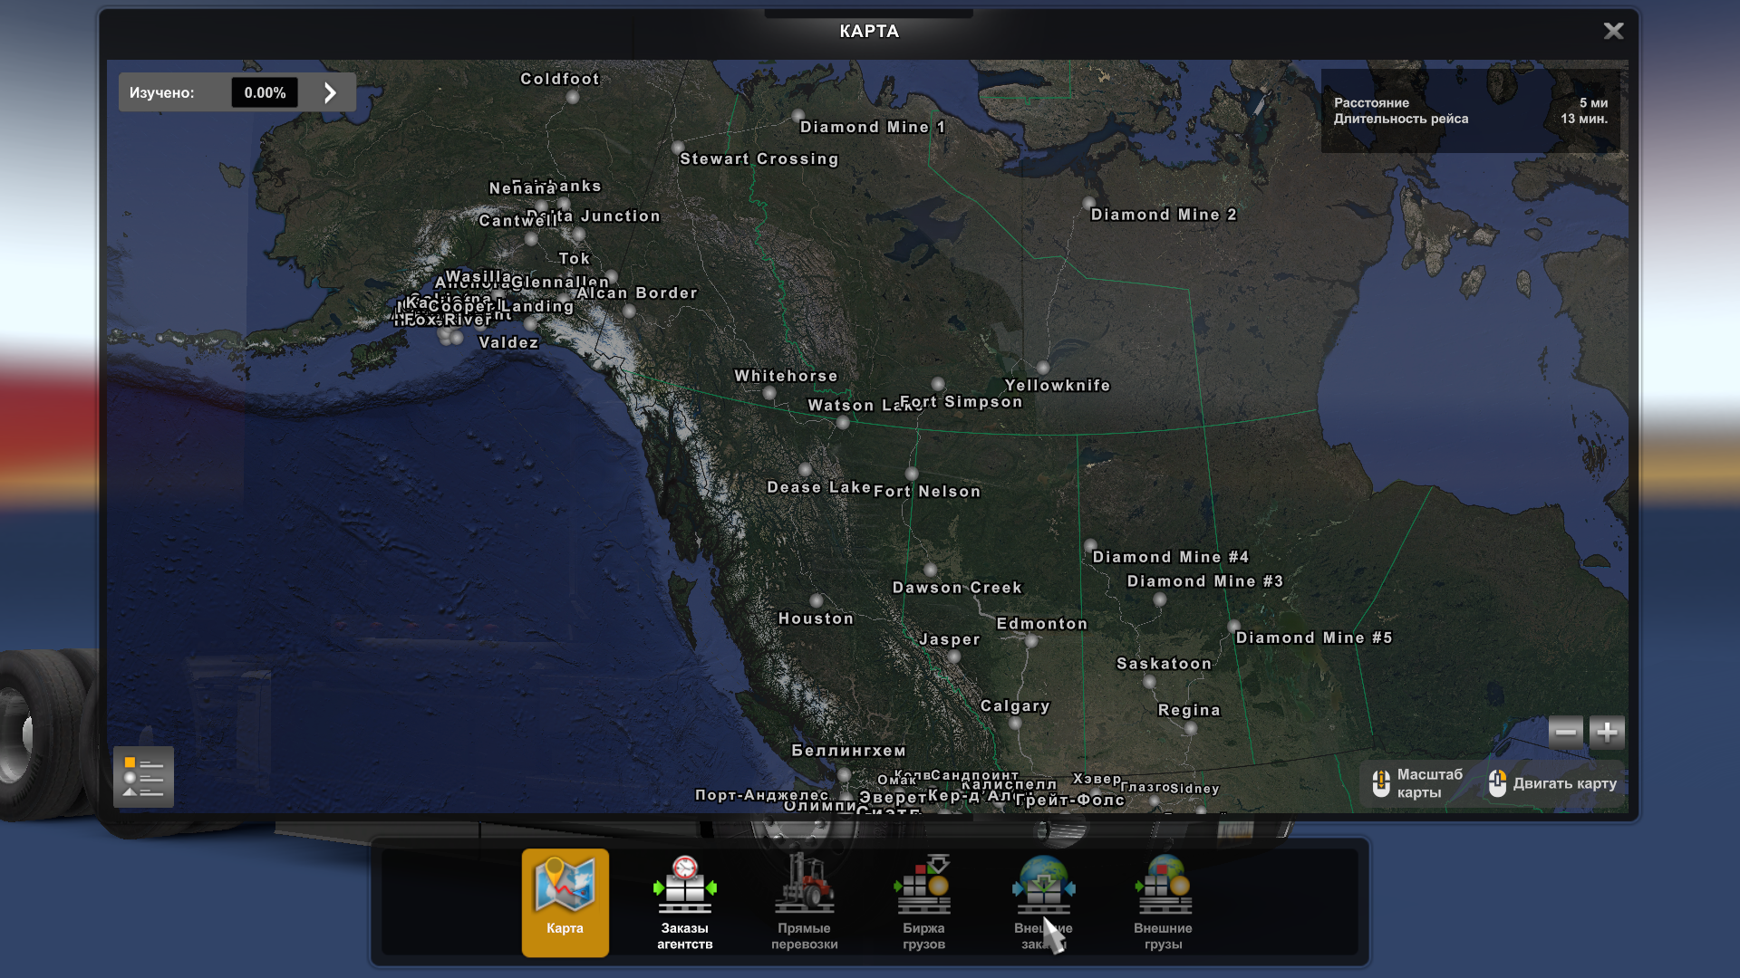Image resolution: width=1740 pixels, height=978 pixels.
Task: Click the Грейт-Фолс city label
Action: point(1070,800)
